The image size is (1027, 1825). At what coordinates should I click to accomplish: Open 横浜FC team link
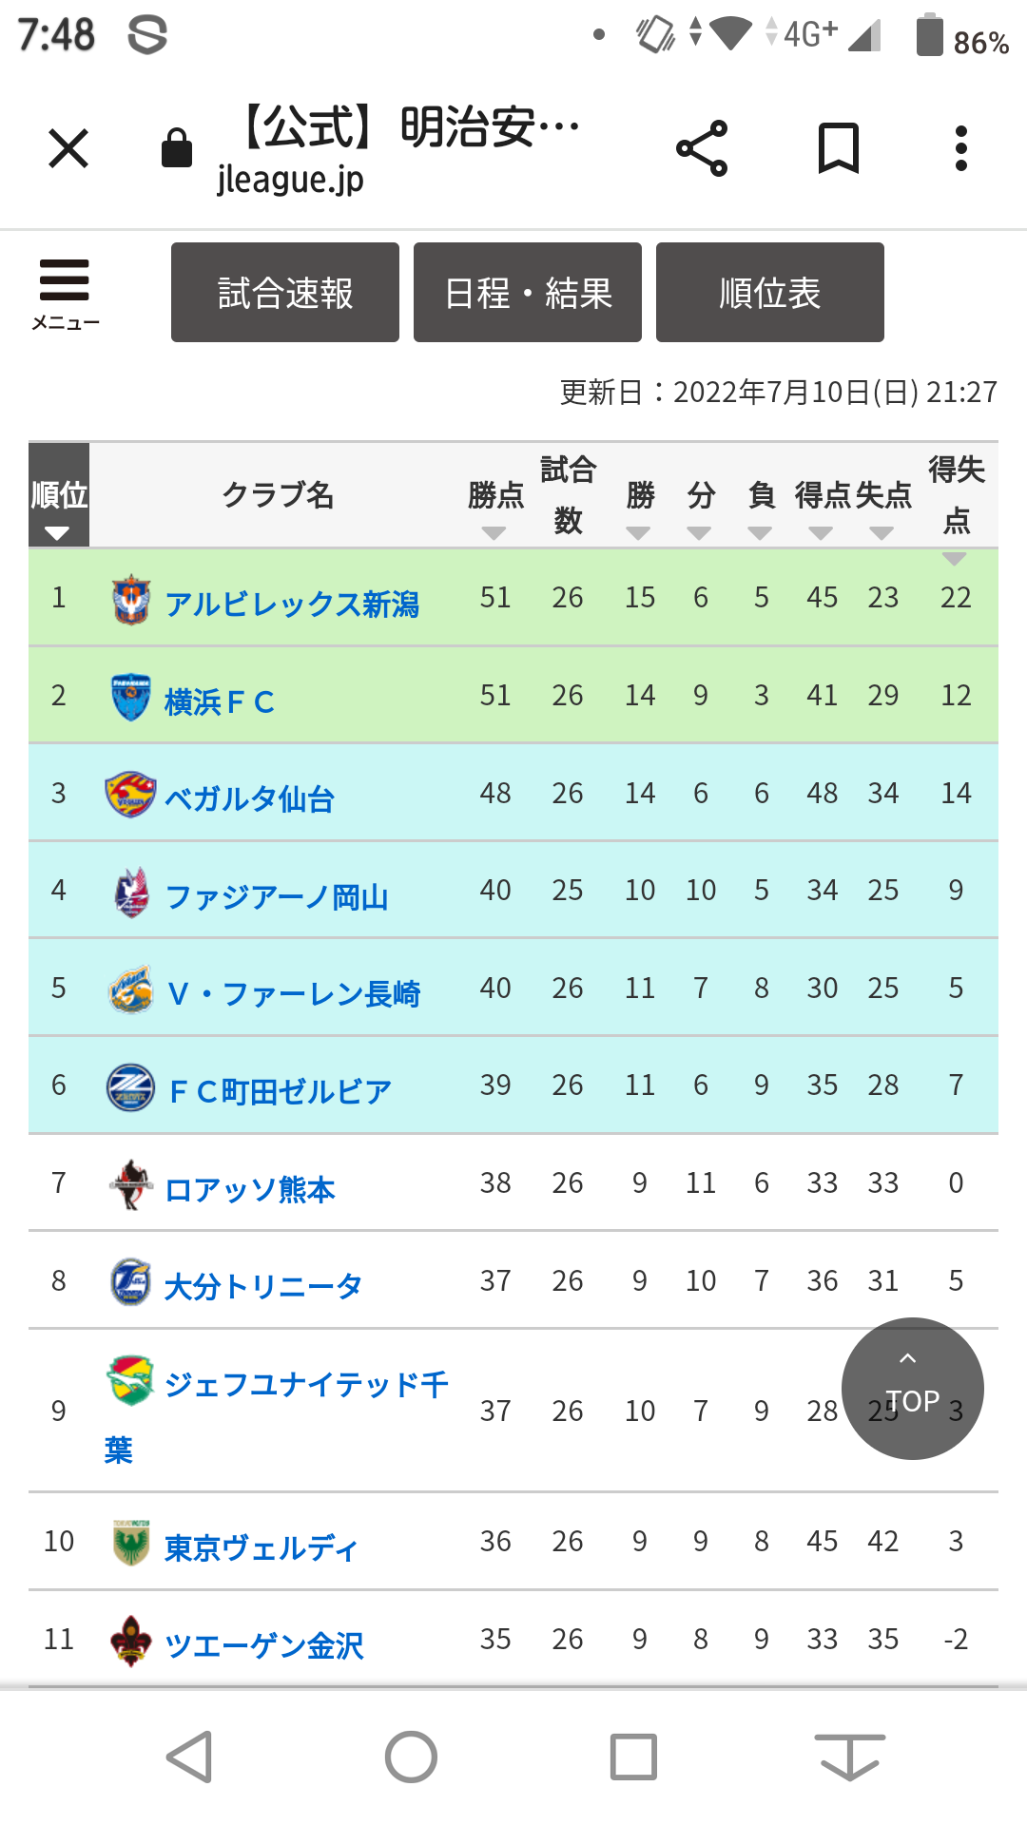[x=220, y=701]
